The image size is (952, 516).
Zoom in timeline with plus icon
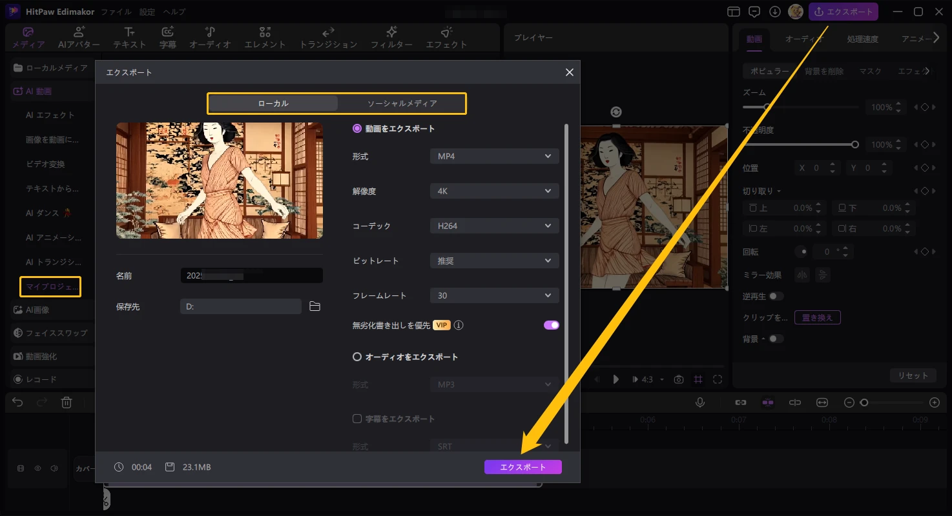(x=934, y=402)
